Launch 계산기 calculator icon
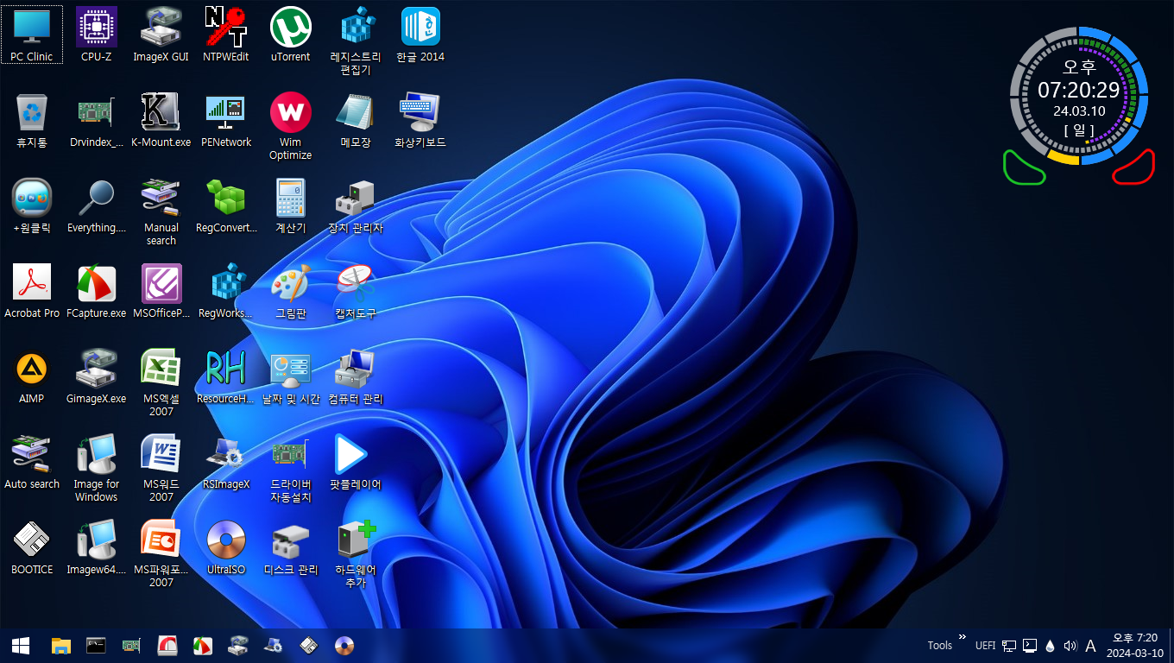The width and height of the screenshot is (1174, 663). 291,206
